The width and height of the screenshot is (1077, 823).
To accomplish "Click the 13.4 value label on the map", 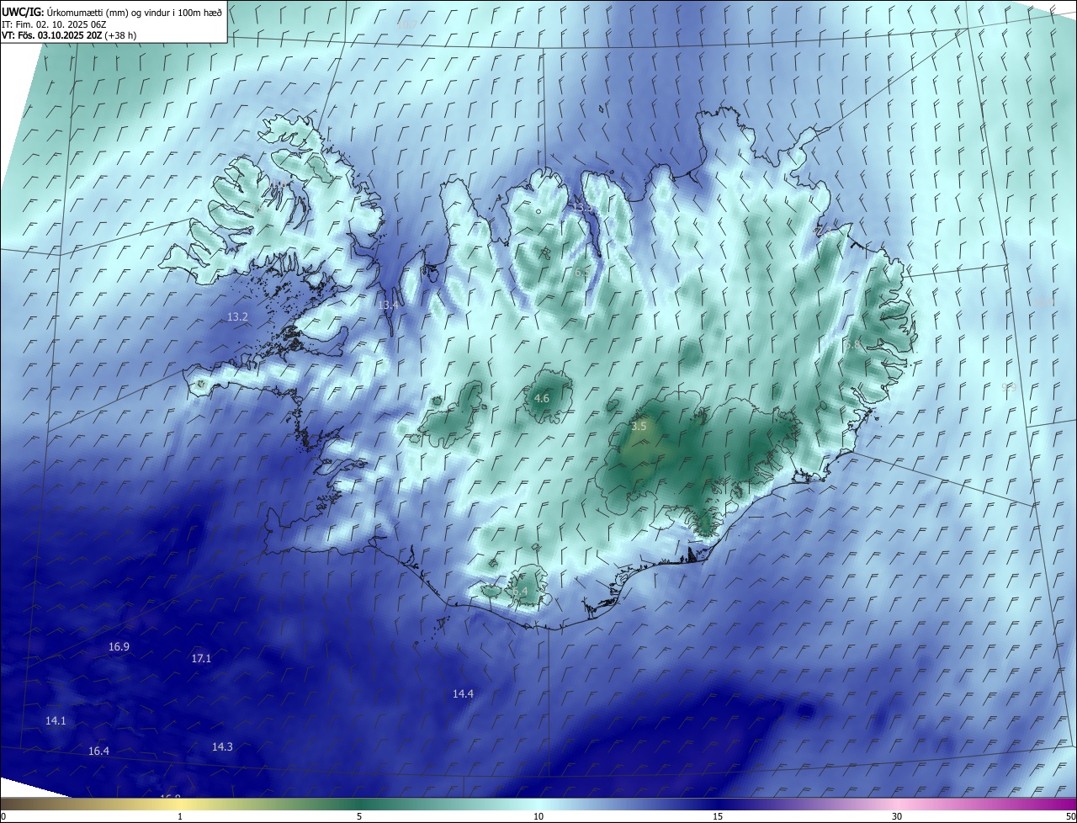I will pyautogui.click(x=387, y=305).
